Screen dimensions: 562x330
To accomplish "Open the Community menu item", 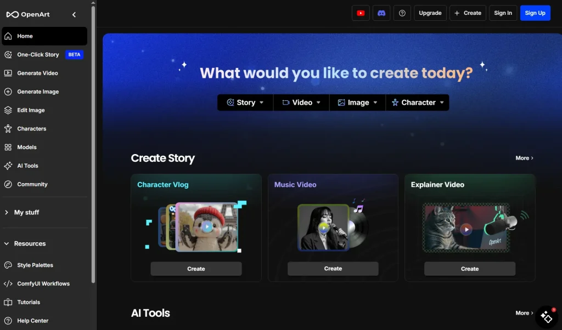I will pyautogui.click(x=32, y=184).
